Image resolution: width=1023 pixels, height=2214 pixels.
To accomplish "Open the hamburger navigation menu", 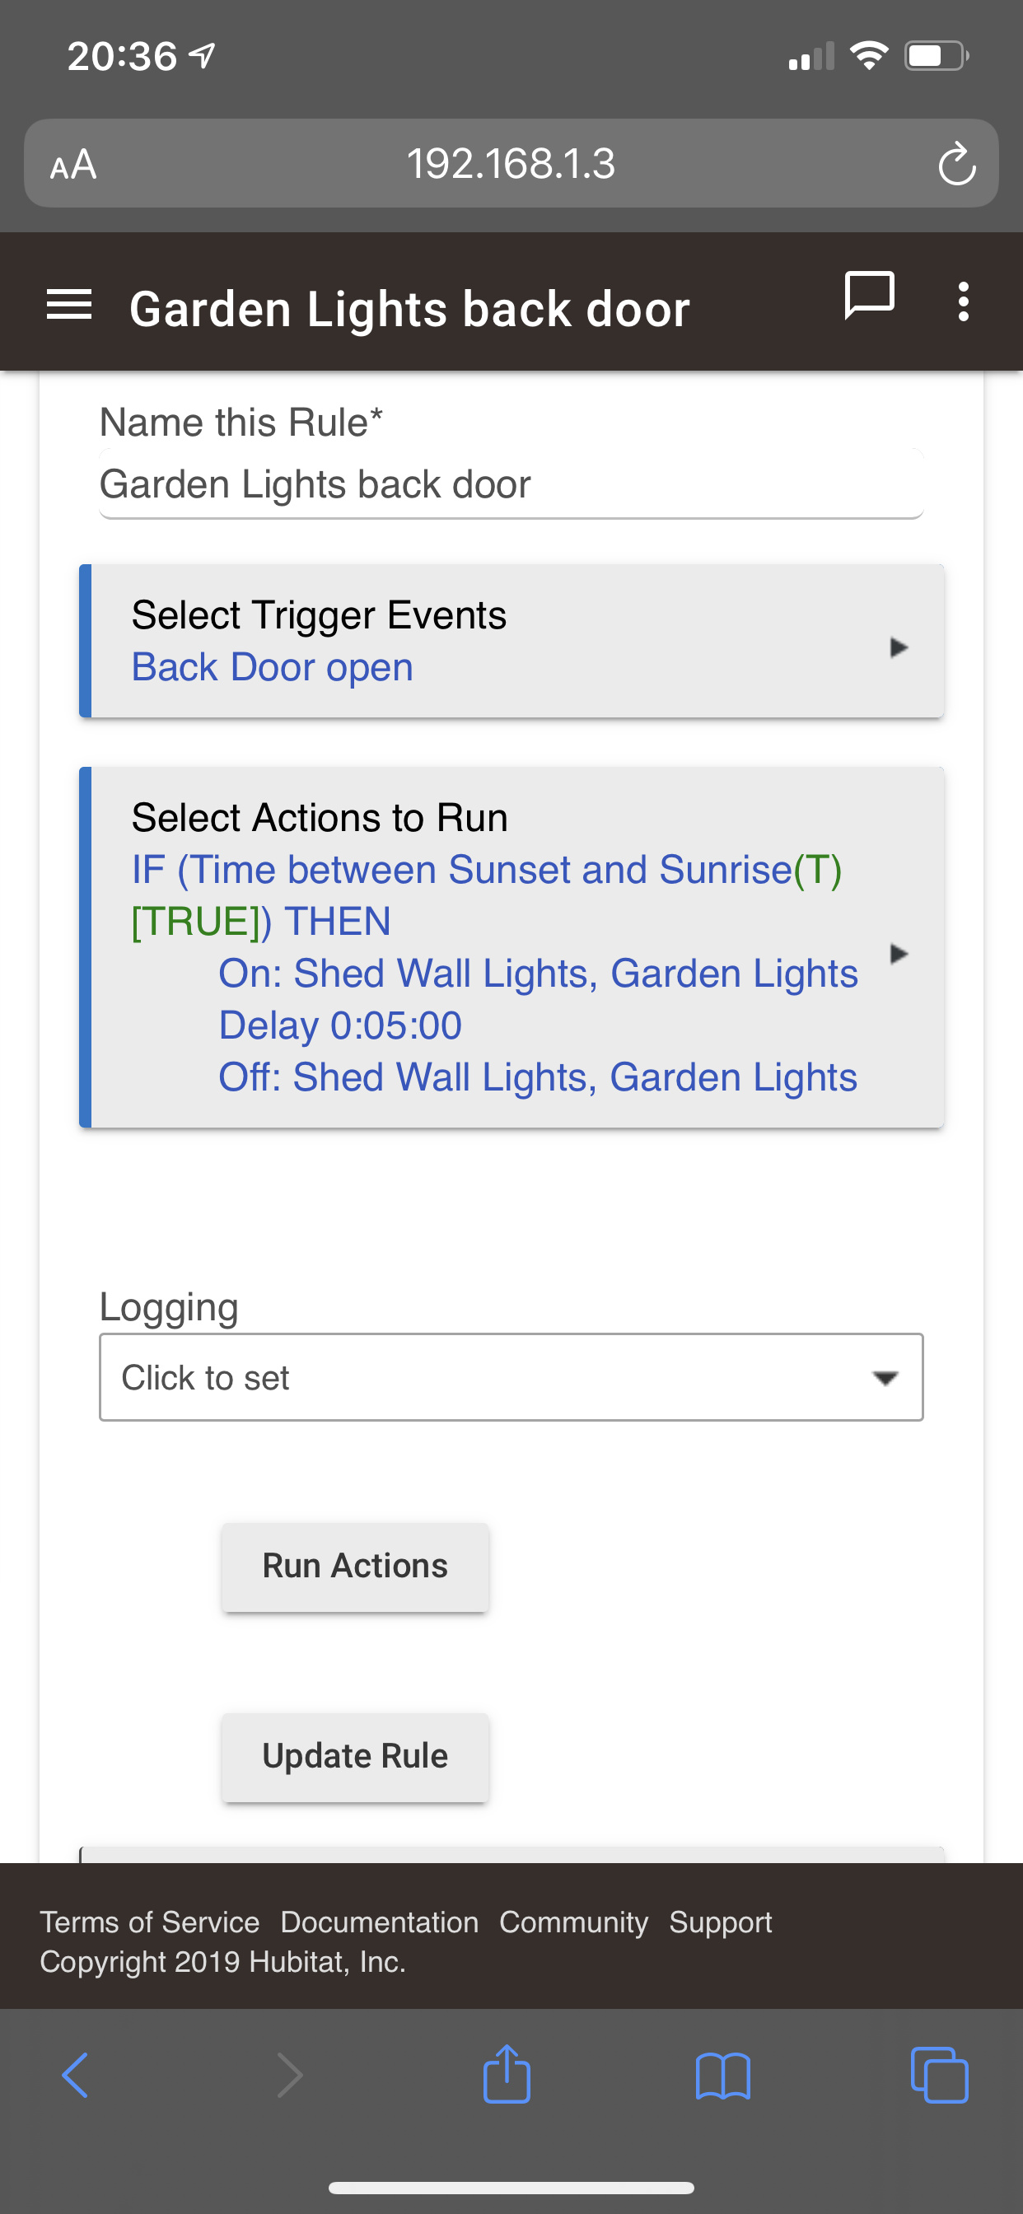I will pos(68,305).
